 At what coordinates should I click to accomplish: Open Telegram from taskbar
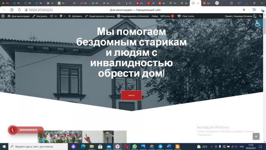pos(160,146)
